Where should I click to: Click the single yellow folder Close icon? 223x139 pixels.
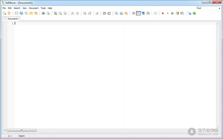click(31, 13)
